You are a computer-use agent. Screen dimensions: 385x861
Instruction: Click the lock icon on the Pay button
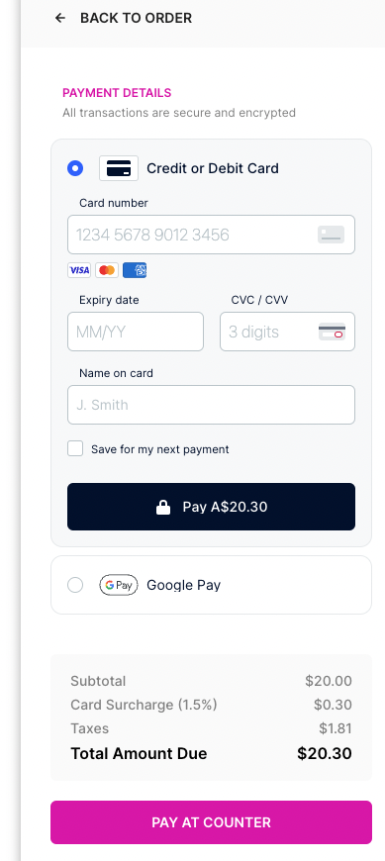coord(163,507)
